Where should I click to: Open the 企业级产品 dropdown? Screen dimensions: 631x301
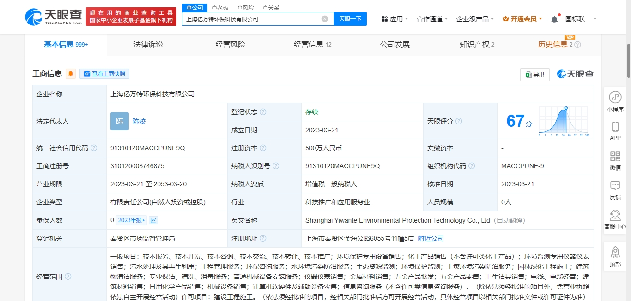[x=475, y=19]
